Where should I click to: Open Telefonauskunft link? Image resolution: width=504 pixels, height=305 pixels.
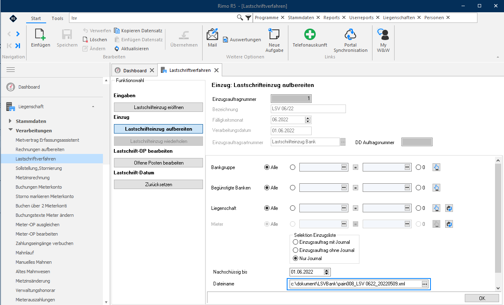310,38
